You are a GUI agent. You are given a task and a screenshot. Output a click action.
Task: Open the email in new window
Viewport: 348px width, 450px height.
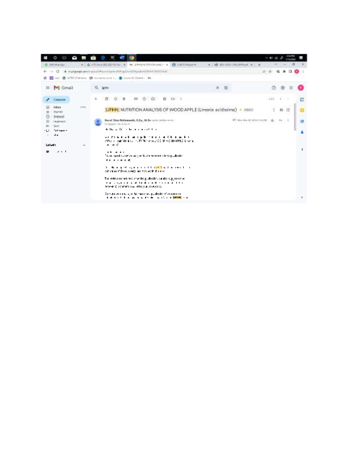[x=288, y=110]
